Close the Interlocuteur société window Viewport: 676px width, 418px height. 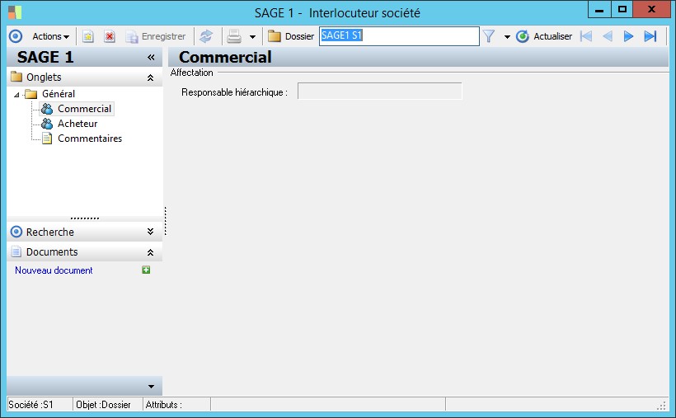(651, 10)
